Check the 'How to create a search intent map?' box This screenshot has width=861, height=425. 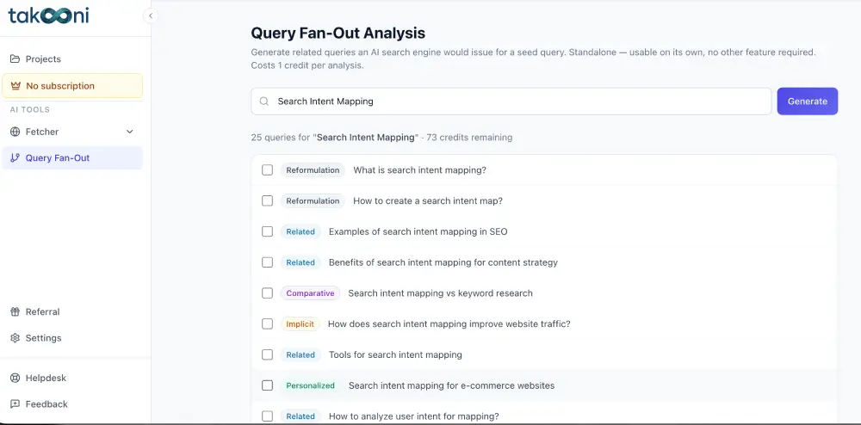click(268, 200)
